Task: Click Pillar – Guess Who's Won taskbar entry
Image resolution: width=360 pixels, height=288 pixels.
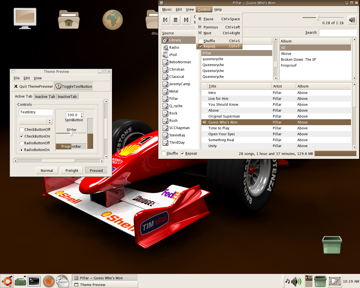Action: click(105, 278)
